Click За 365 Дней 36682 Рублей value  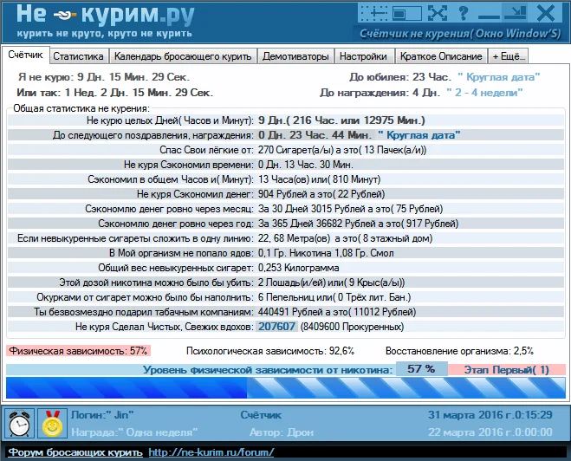tap(359, 224)
